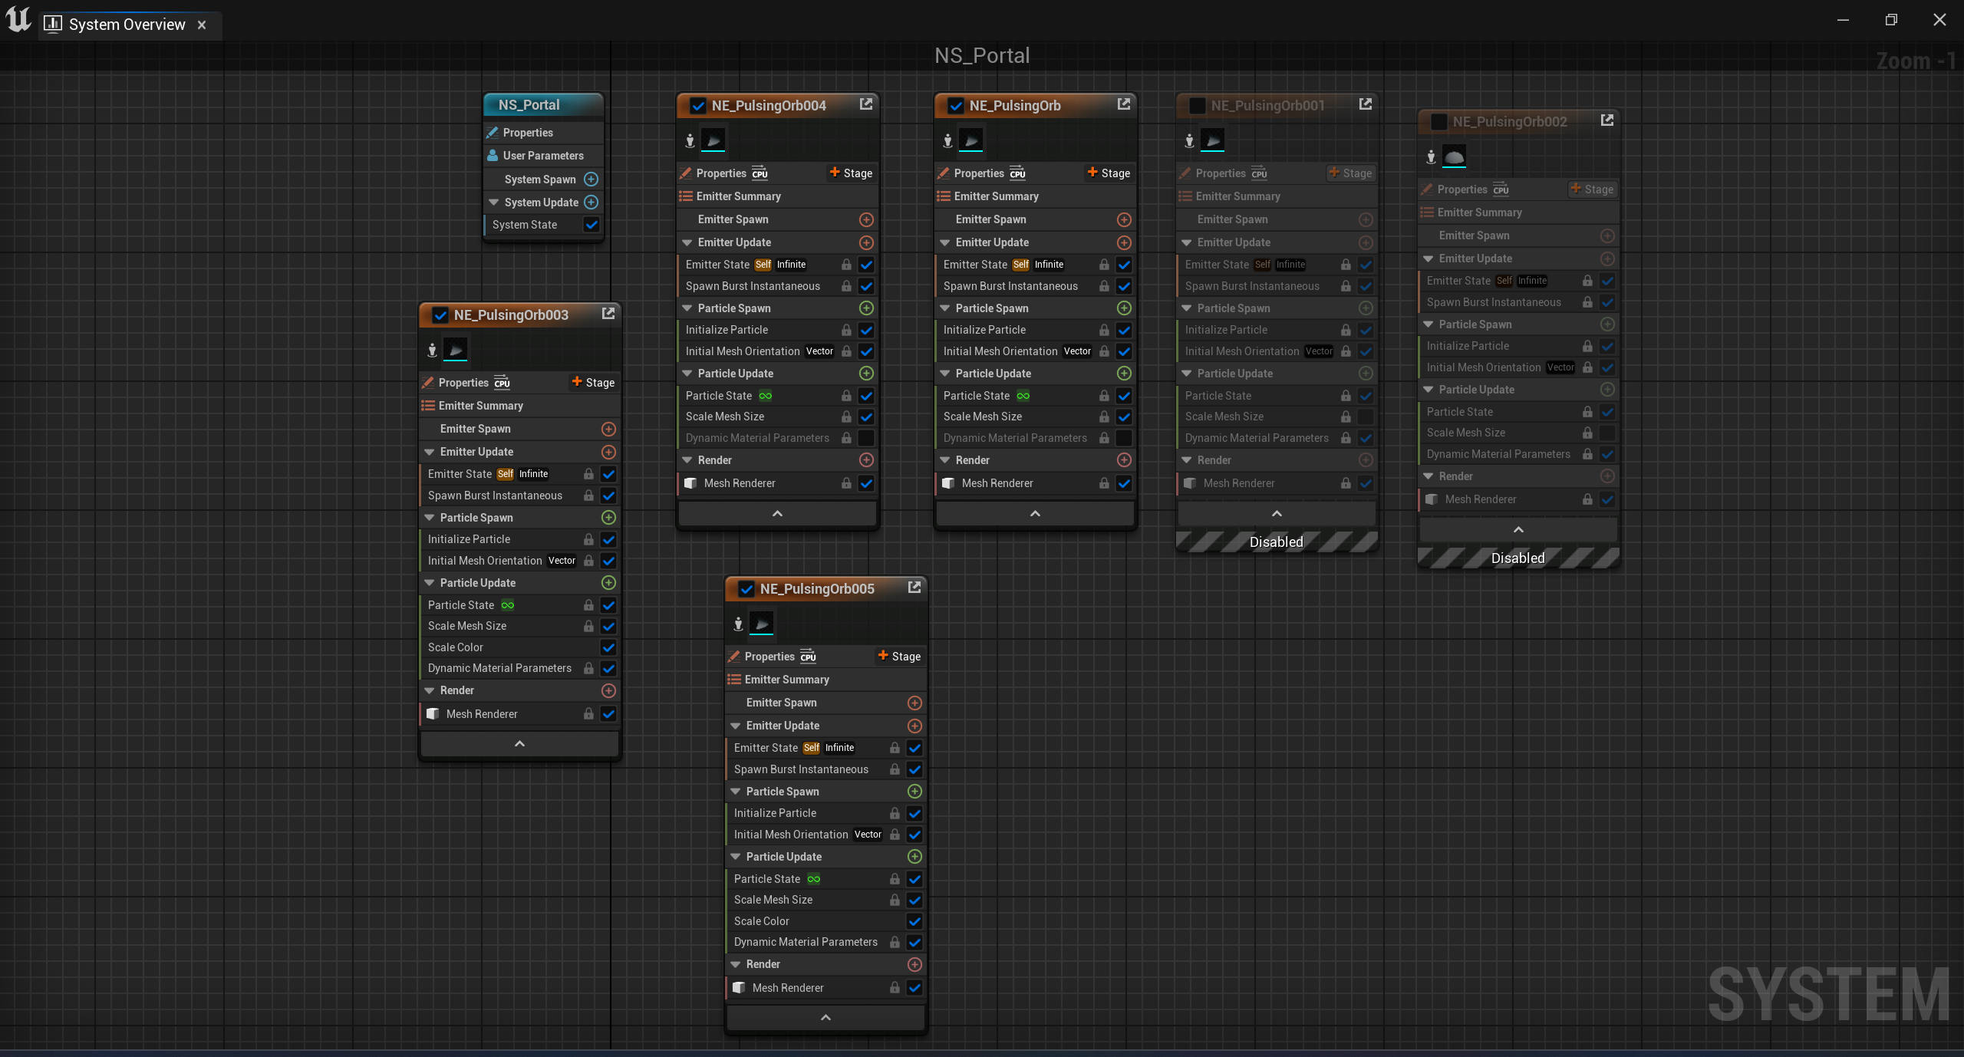Open NE_PulsingOrb002 emitter external link icon

(x=1607, y=120)
